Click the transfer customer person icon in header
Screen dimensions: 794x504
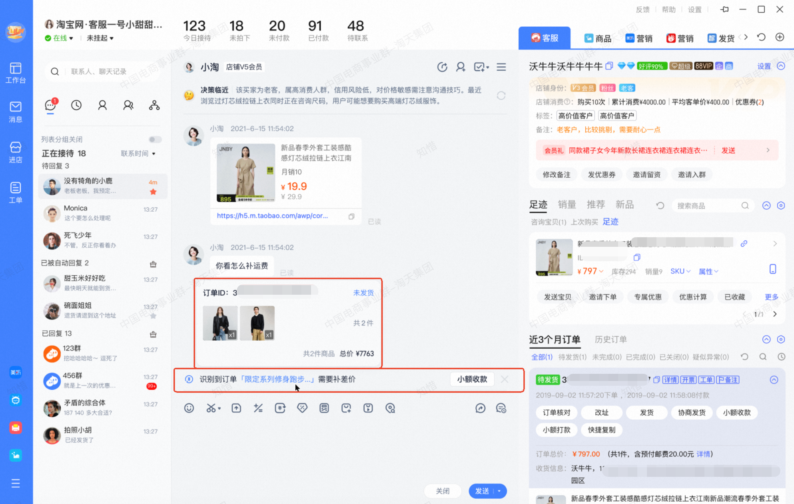click(x=461, y=67)
